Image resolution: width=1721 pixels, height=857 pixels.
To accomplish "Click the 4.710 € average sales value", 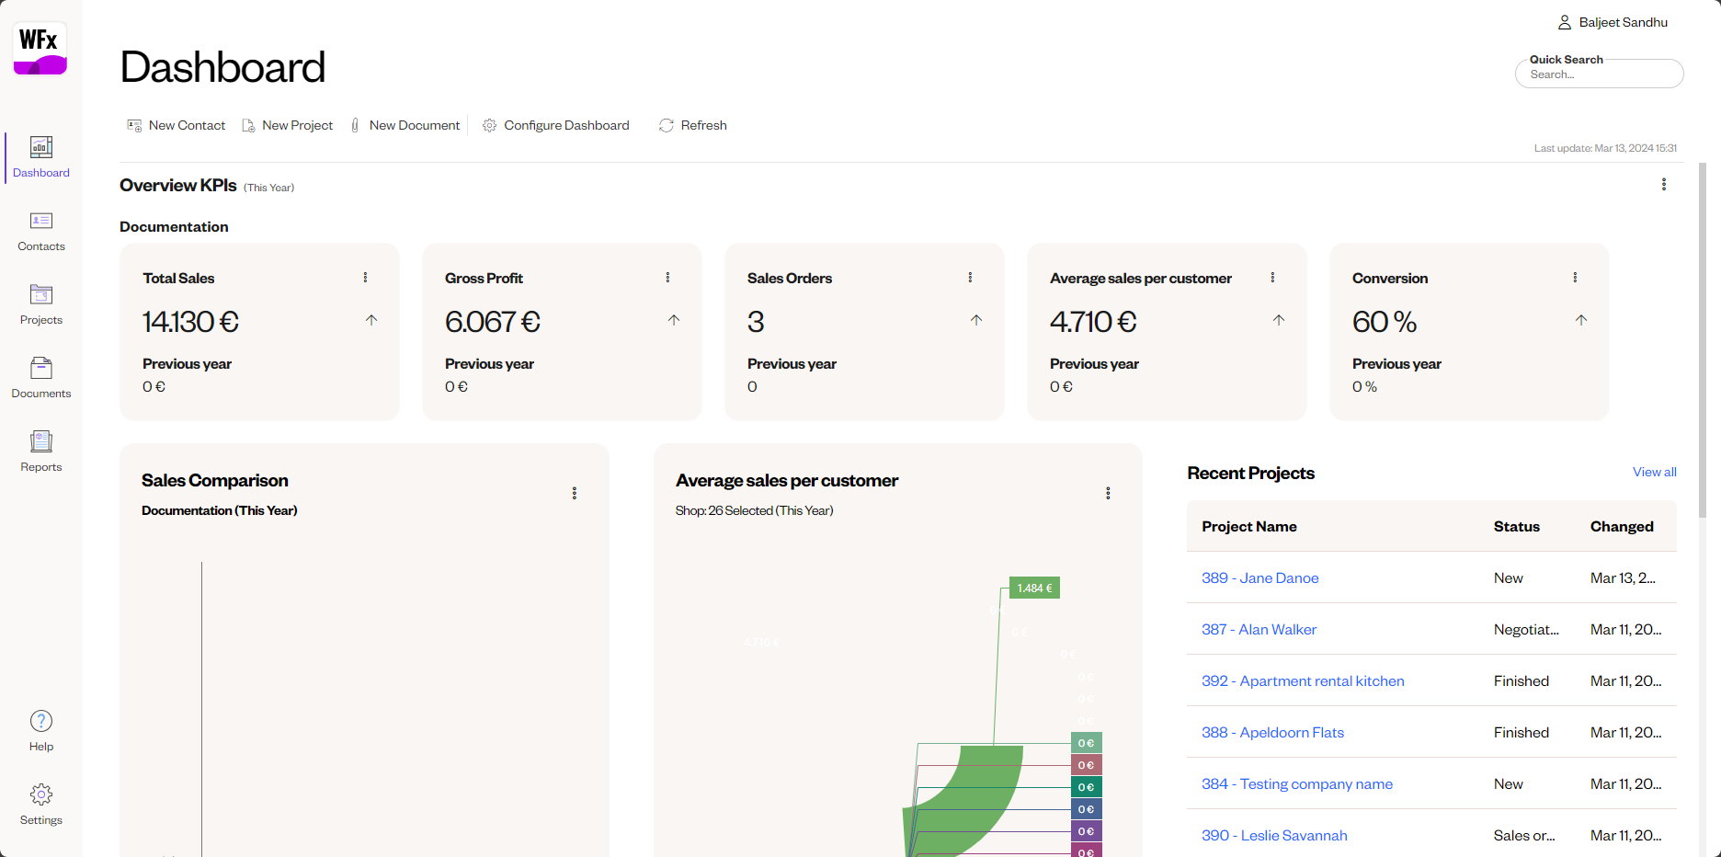I will 1093,321.
